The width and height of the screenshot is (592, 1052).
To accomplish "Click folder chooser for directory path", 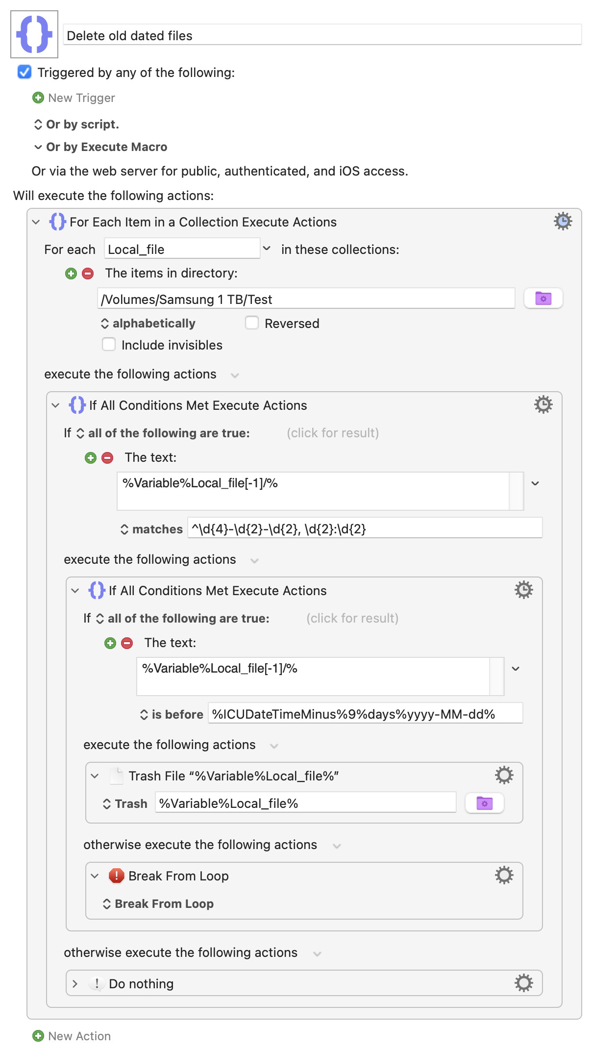I will click(x=543, y=299).
